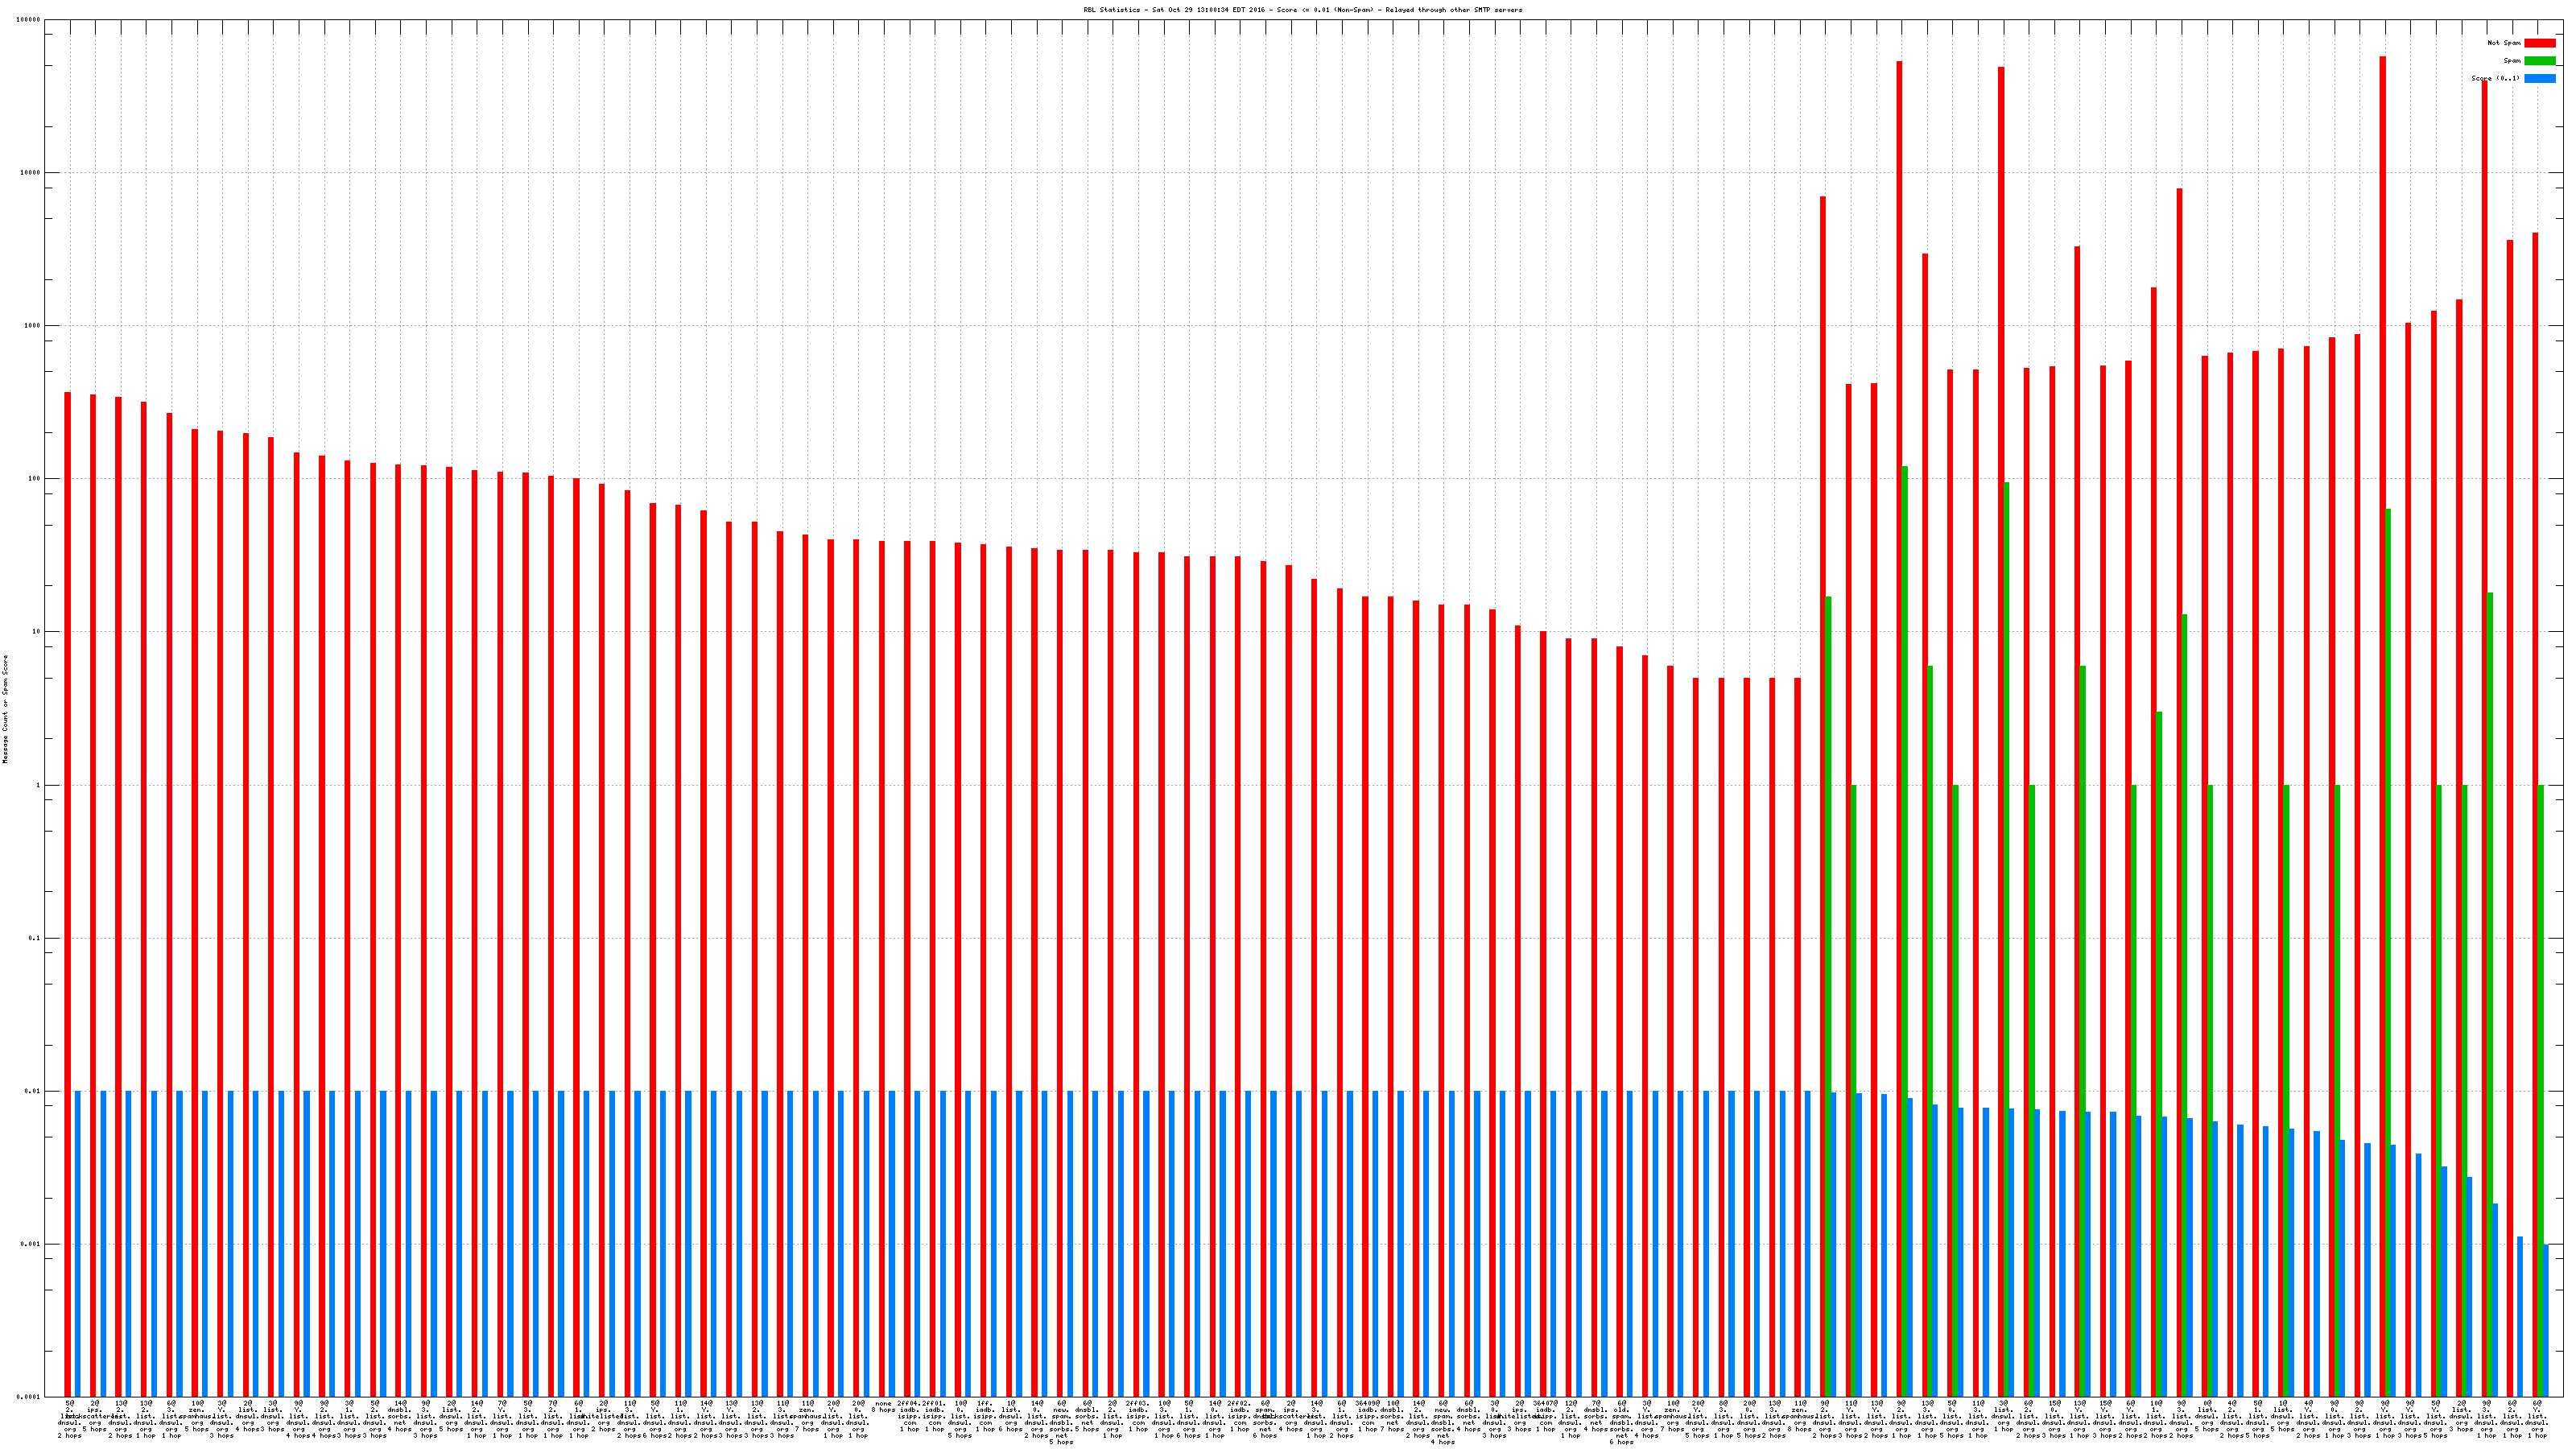Click the 1 tick label on y-axis

[38, 786]
